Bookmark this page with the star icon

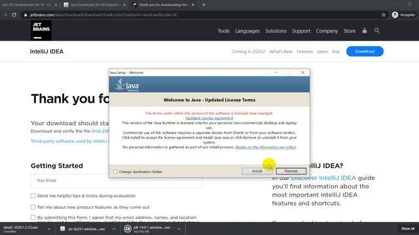[384, 15]
